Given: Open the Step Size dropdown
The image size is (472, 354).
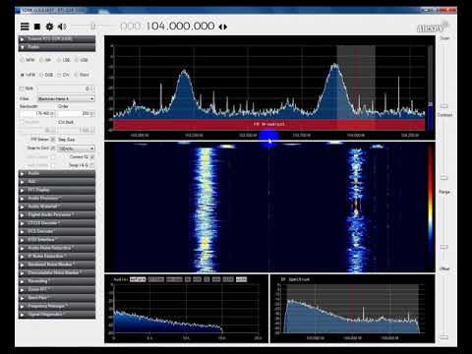Looking at the screenshot, I should coord(77,148).
